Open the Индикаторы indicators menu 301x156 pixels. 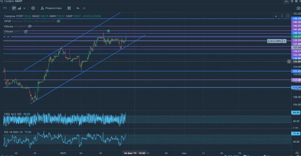[51, 8]
